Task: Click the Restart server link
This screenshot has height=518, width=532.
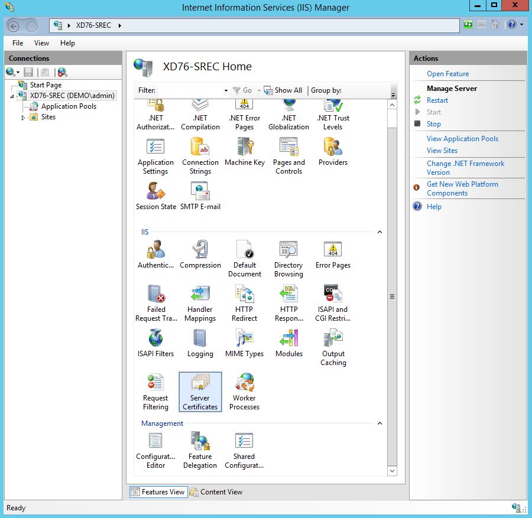Action: pos(437,100)
